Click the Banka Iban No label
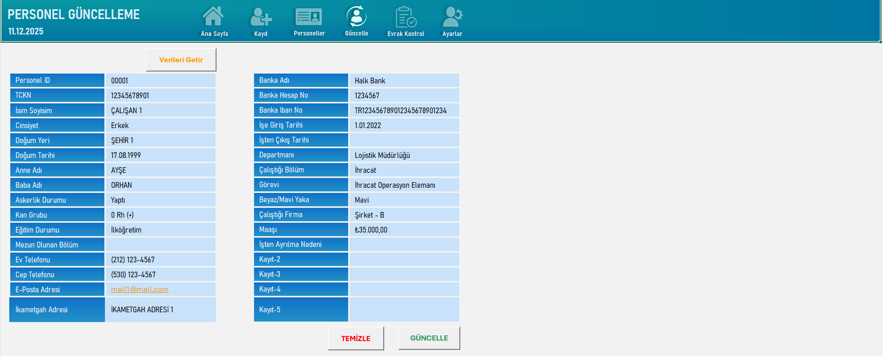This screenshot has width=883, height=356. click(301, 110)
